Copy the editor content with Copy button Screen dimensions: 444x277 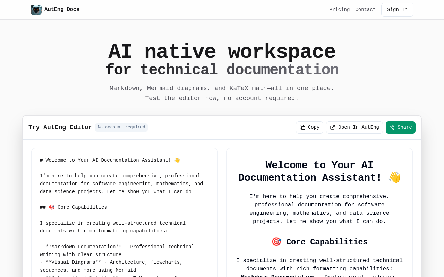click(x=309, y=127)
